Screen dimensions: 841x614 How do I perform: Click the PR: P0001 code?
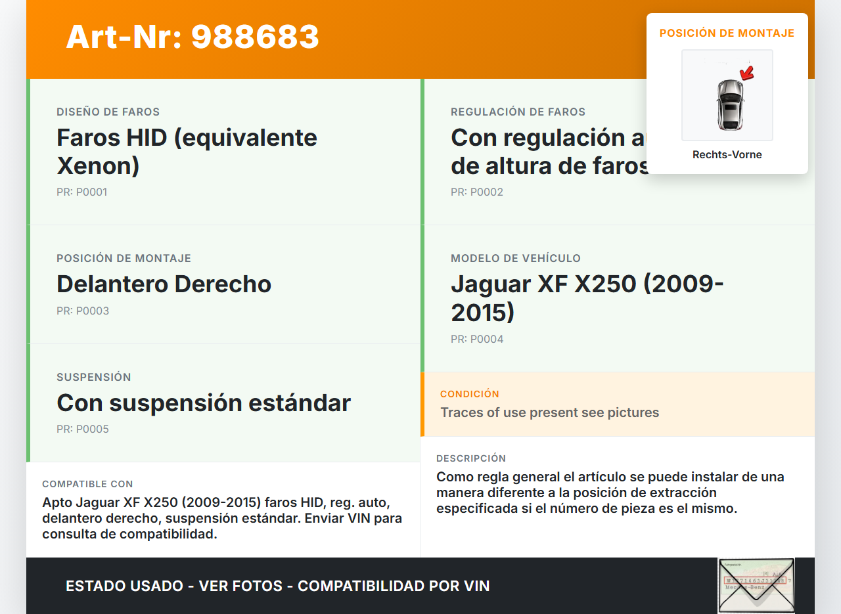81,192
